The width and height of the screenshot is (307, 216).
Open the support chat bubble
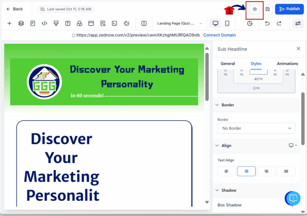tap(292, 198)
